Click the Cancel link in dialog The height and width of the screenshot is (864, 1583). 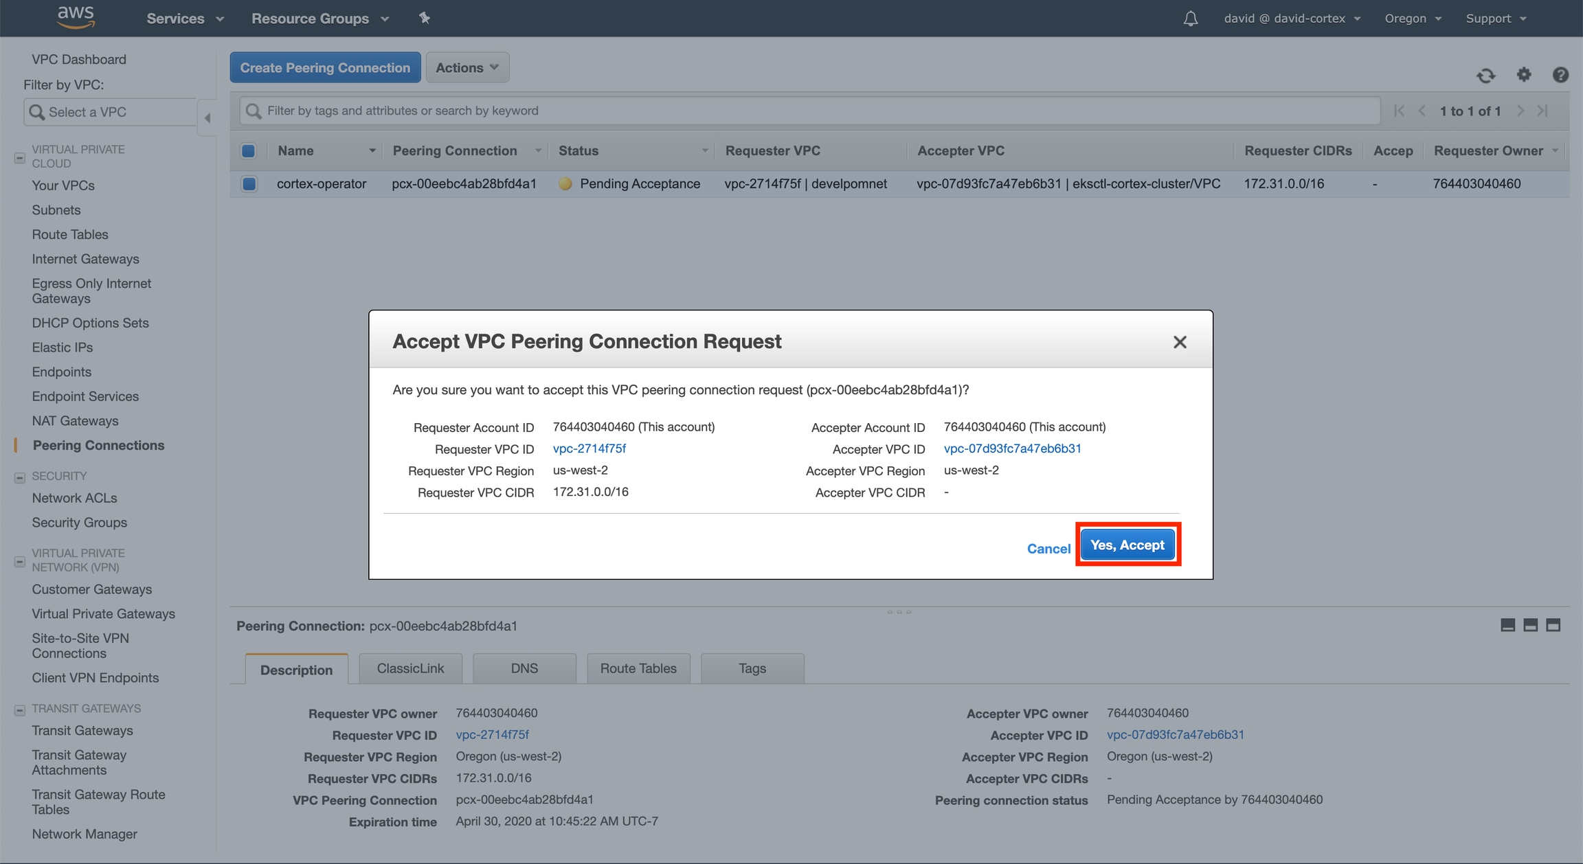(x=1048, y=548)
